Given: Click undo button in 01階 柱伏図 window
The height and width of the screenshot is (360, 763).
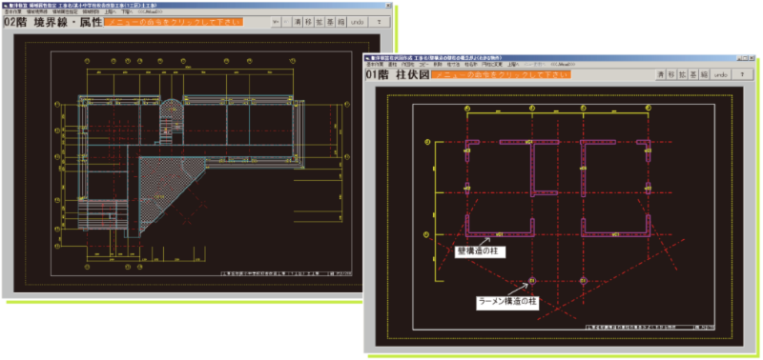Looking at the screenshot, I should coord(720,75).
